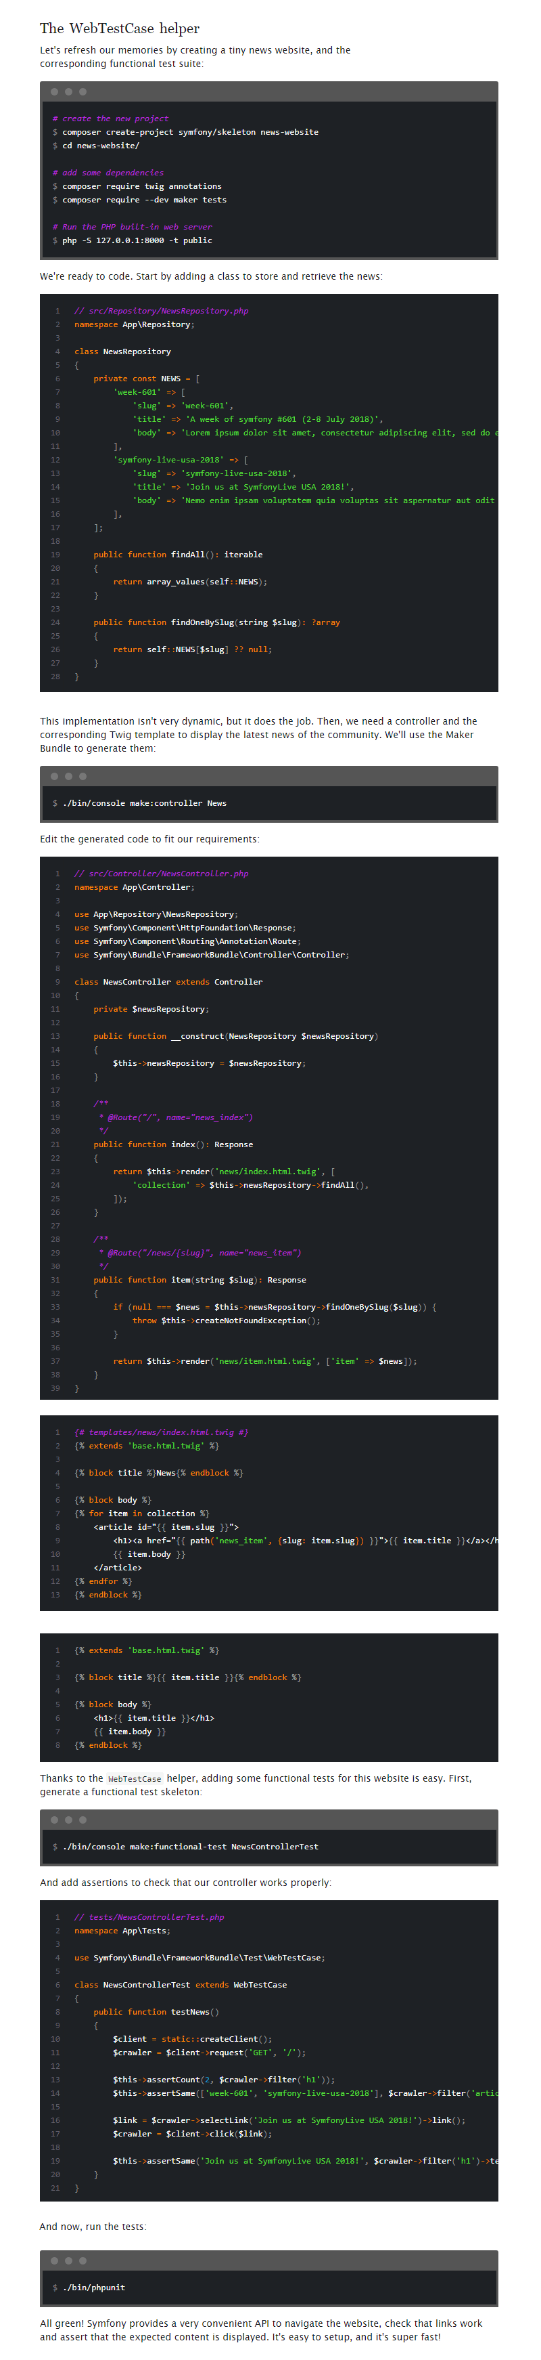Image resolution: width=541 pixels, height=2360 pixels.
Task: Click the inline WebTestCase code label in the paragraph
Action: tap(134, 1779)
